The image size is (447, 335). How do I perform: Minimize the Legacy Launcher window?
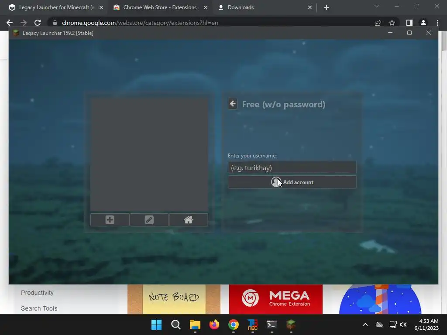(x=390, y=33)
